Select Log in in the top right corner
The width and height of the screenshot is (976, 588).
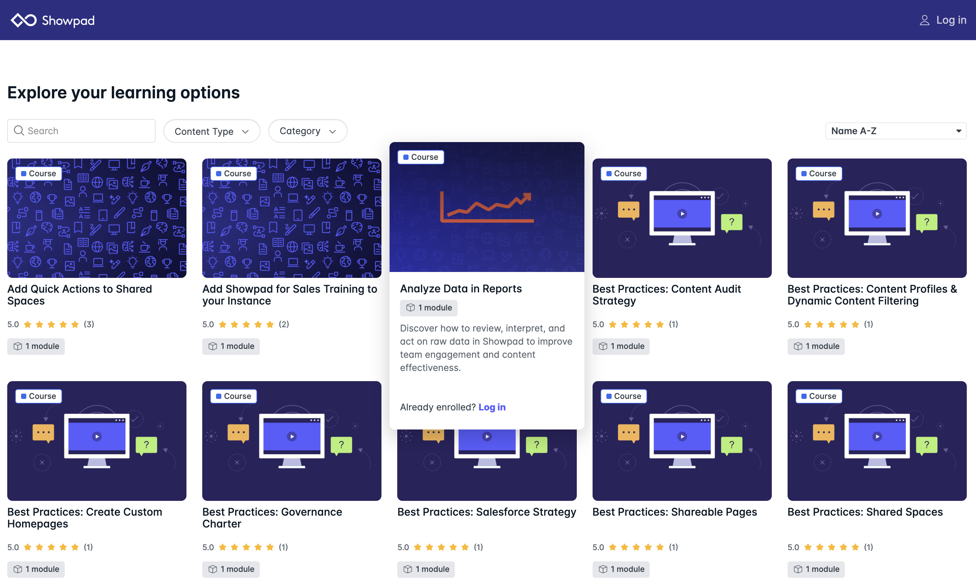[x=951, y=20]
